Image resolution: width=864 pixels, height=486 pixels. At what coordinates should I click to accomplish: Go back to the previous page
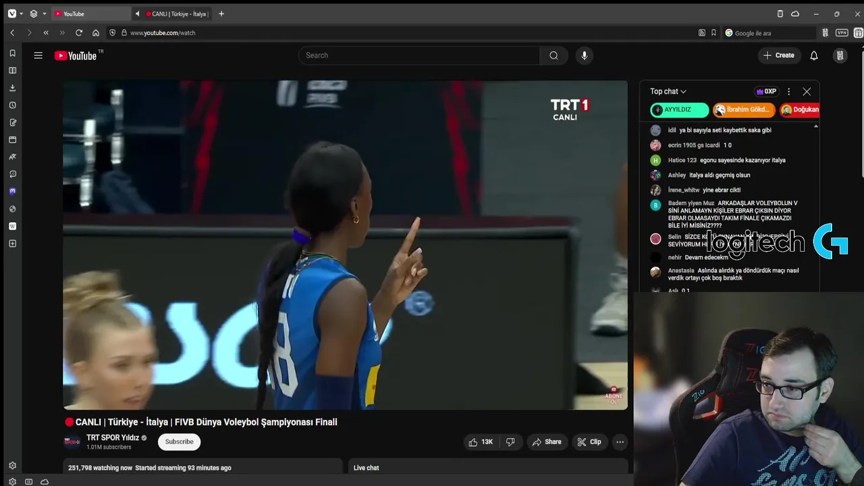pyautogui.click(x=12, y=32)
